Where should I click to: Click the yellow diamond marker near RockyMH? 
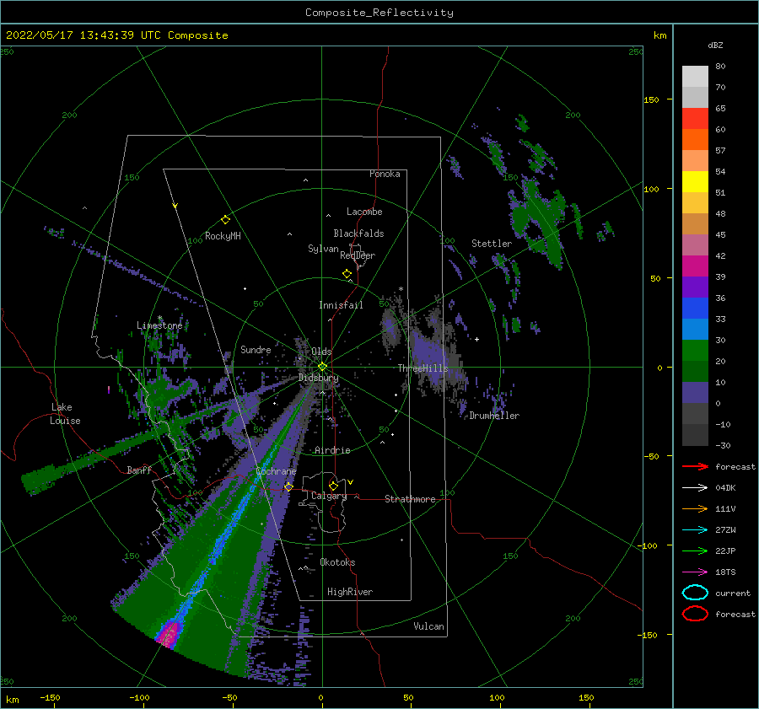(225, 220)
